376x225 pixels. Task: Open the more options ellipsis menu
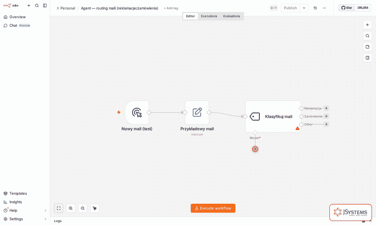pos(324,8)
